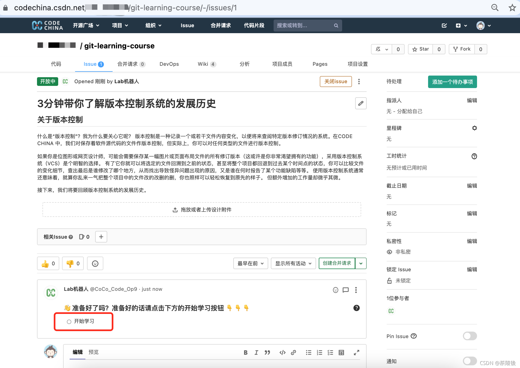Open the milestone settings gear icon
This screenshot has width=520, height=368.
(x=474, y=128)
